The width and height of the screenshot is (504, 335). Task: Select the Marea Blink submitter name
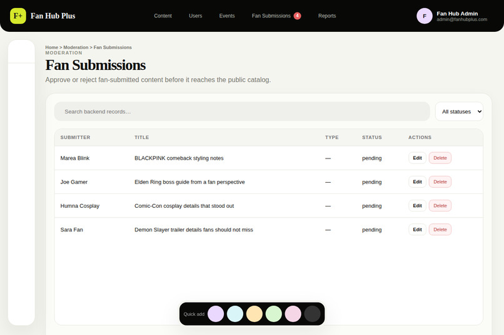[x=75, y=158]
